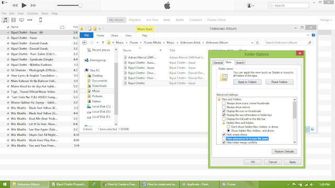Open the Windows Start button

5,184
